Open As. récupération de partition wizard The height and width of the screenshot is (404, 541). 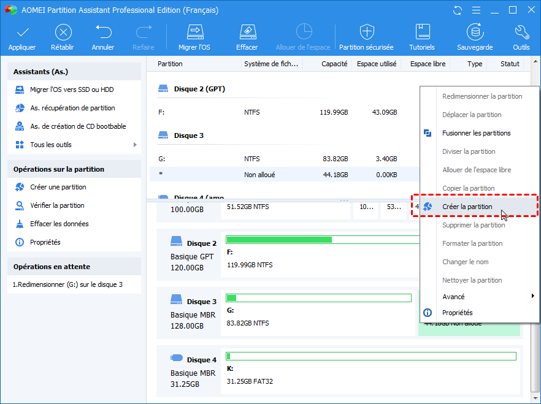tap(72, 108)
